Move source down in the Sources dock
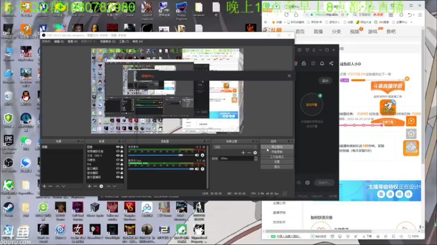 point(115,186)
